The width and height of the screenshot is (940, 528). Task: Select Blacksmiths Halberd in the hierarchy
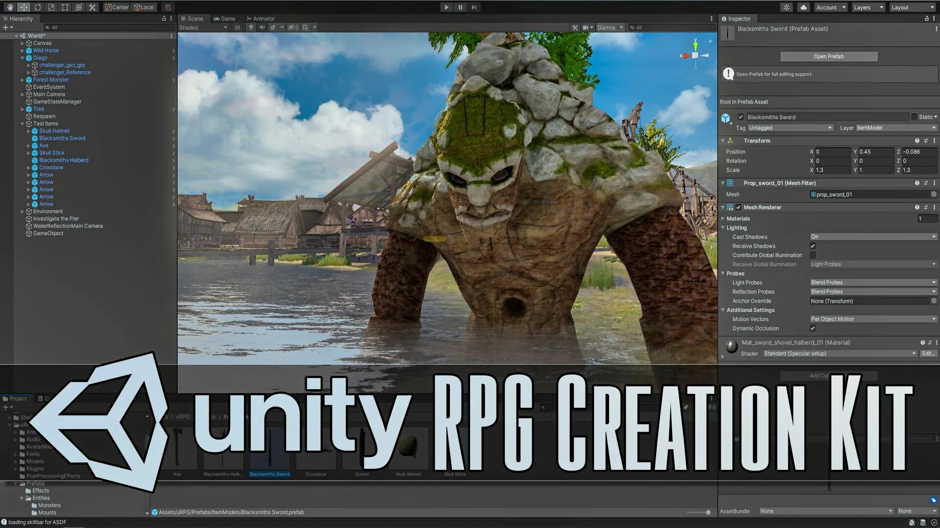pyautogui.click(x=64, y=160)
